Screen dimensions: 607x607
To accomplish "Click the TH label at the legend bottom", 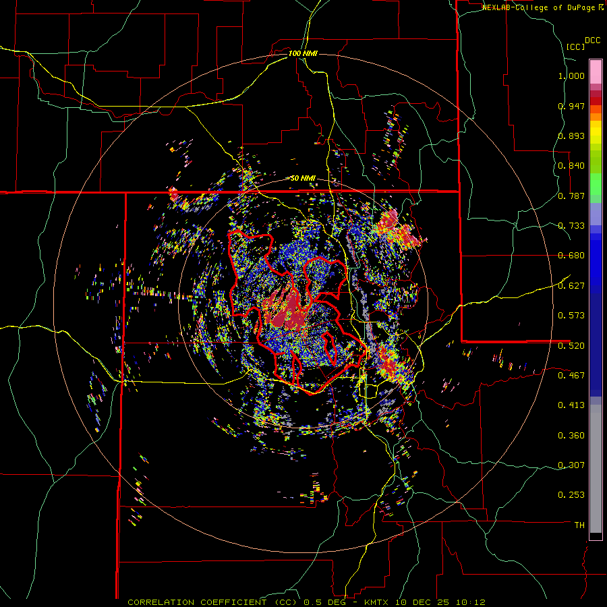I will (x=579, y=525).
